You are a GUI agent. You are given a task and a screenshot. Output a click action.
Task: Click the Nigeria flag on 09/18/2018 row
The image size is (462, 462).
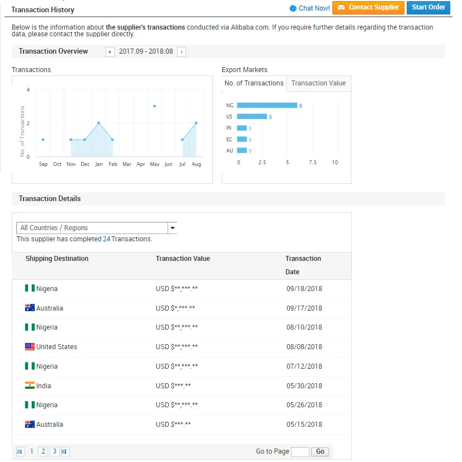(30, 289)
